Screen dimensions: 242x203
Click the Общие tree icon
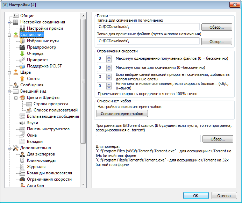coord(16,16)
